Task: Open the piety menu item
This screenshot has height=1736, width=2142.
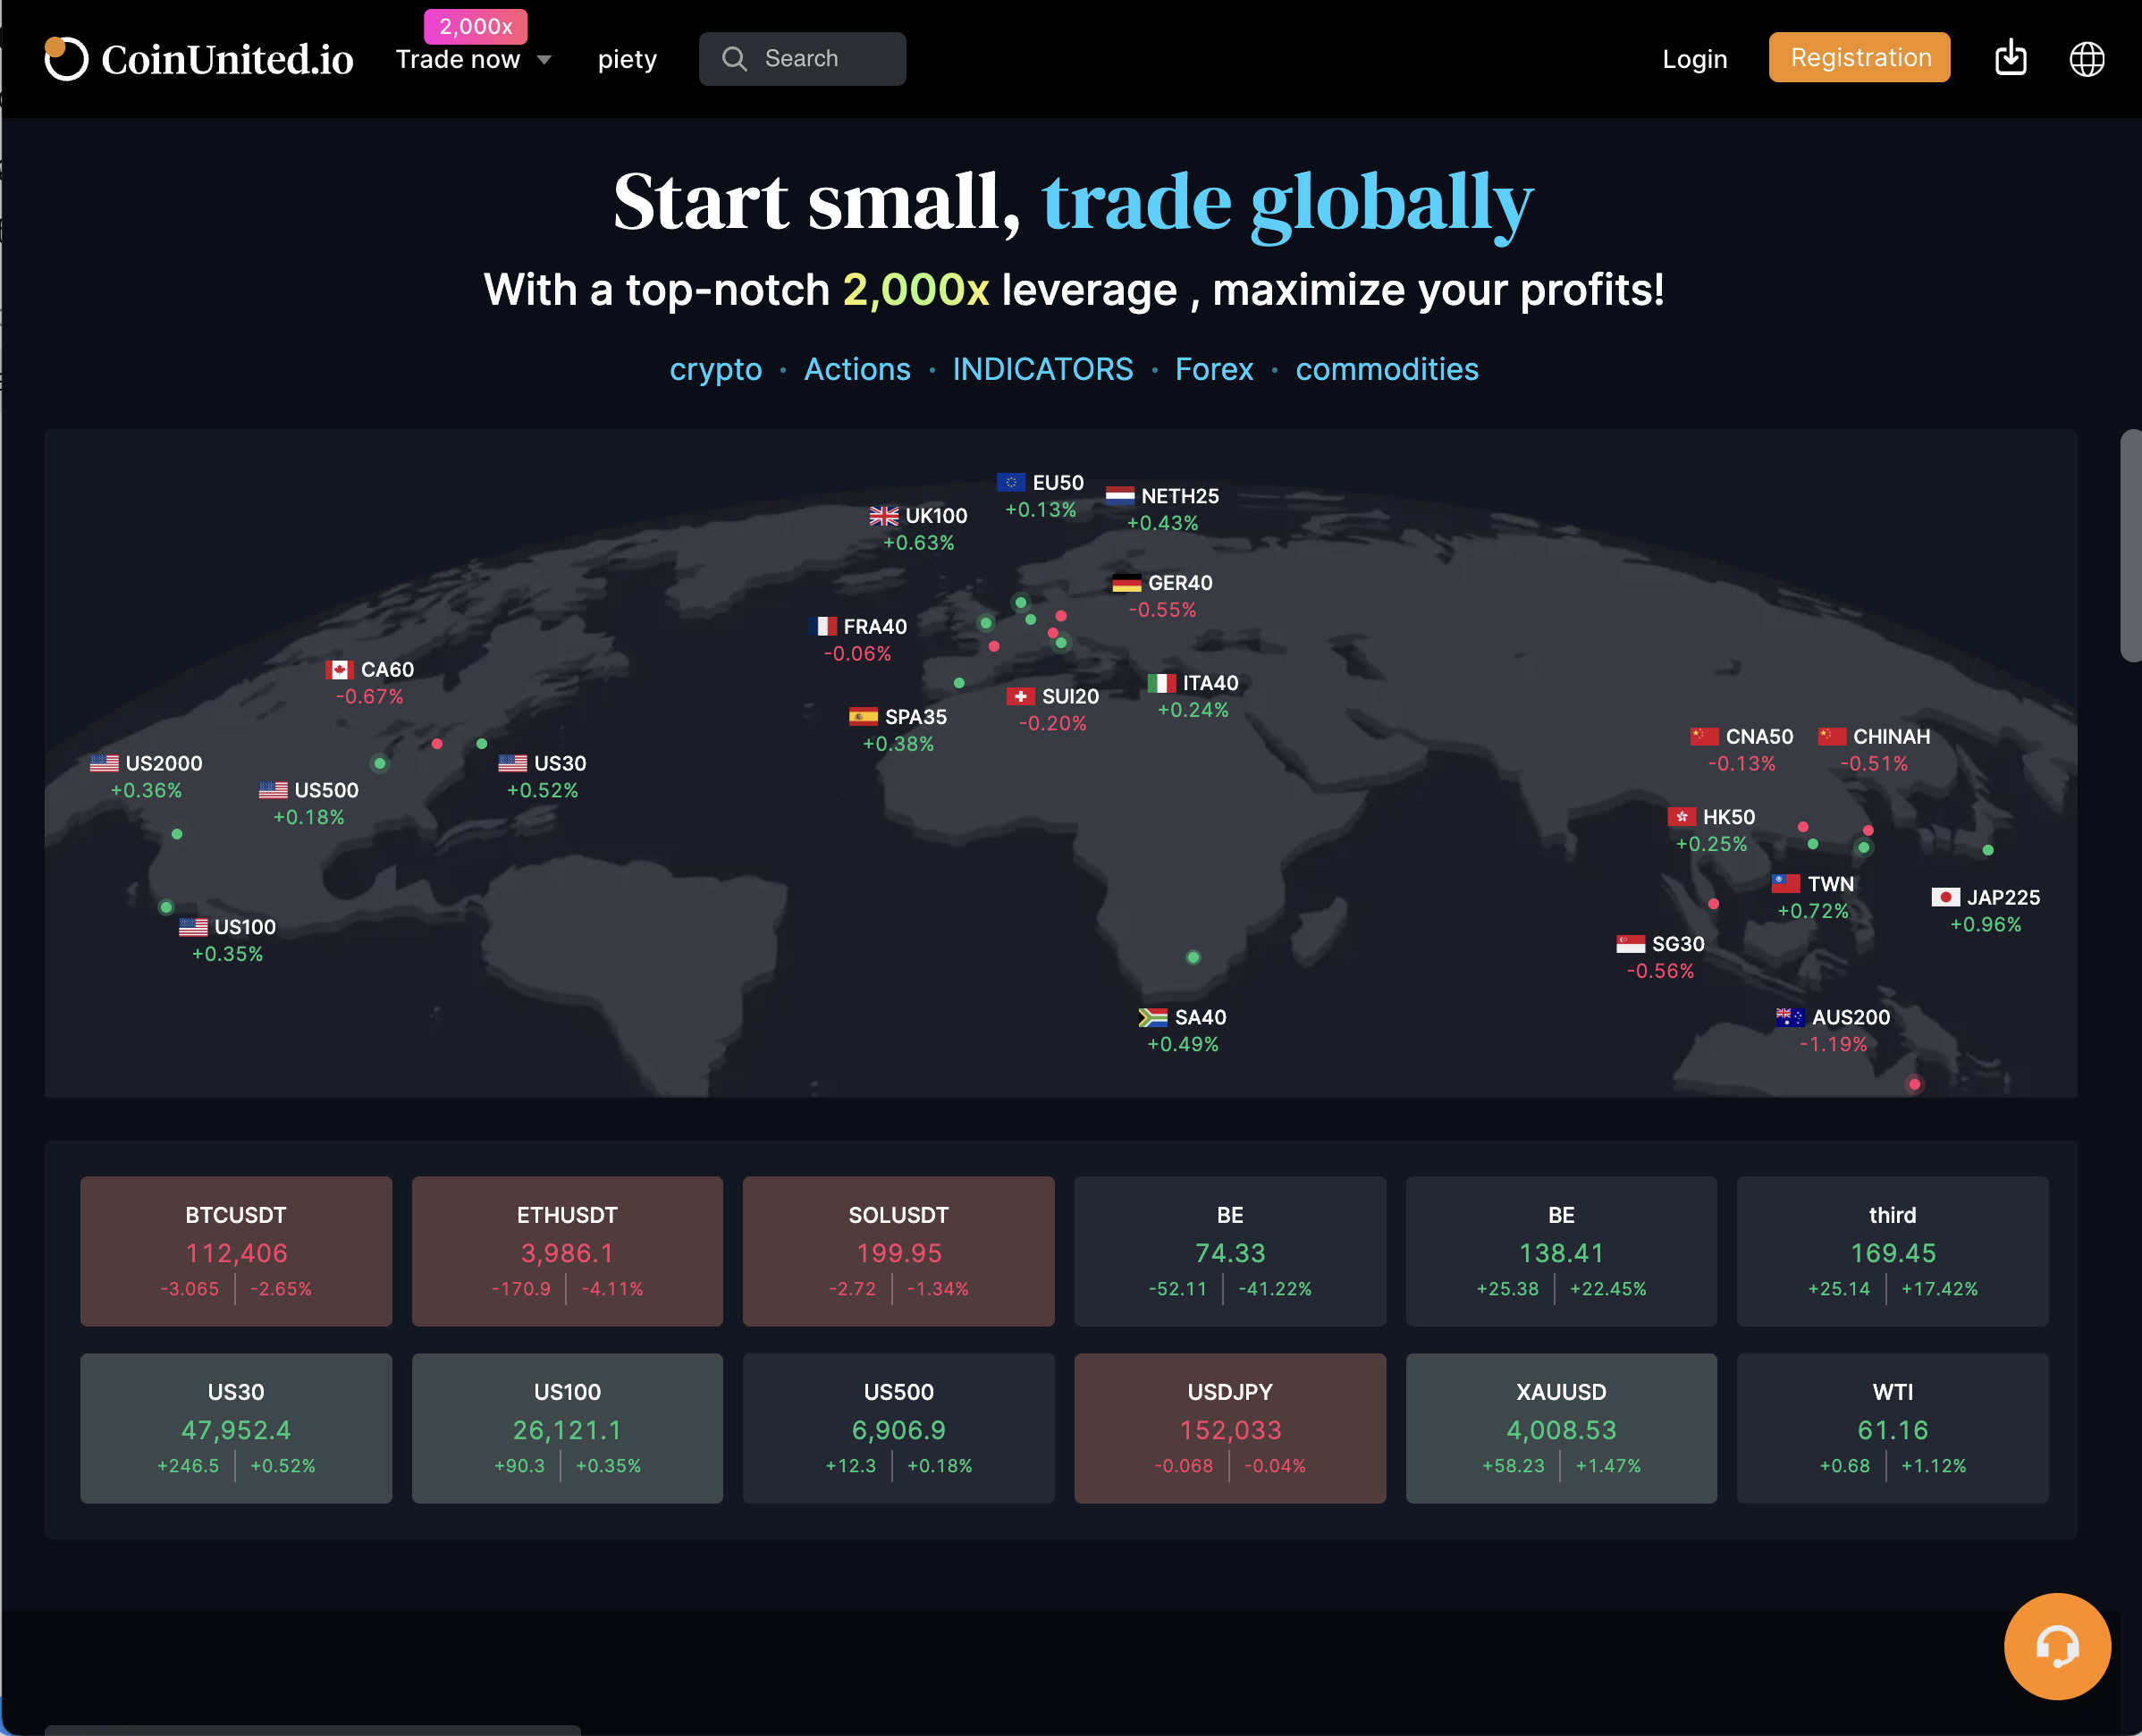Action: 627,59
